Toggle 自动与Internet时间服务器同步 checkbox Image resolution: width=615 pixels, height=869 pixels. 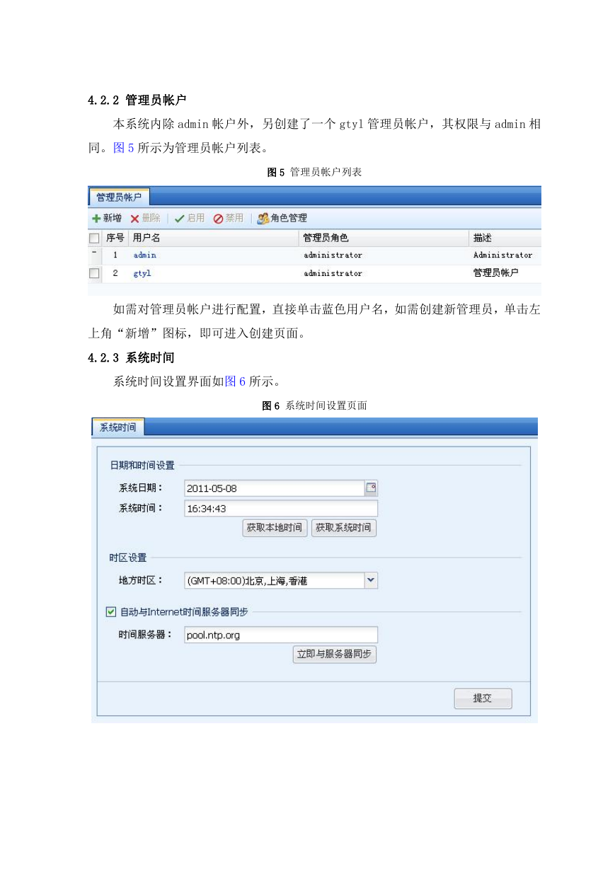[110, 611]
